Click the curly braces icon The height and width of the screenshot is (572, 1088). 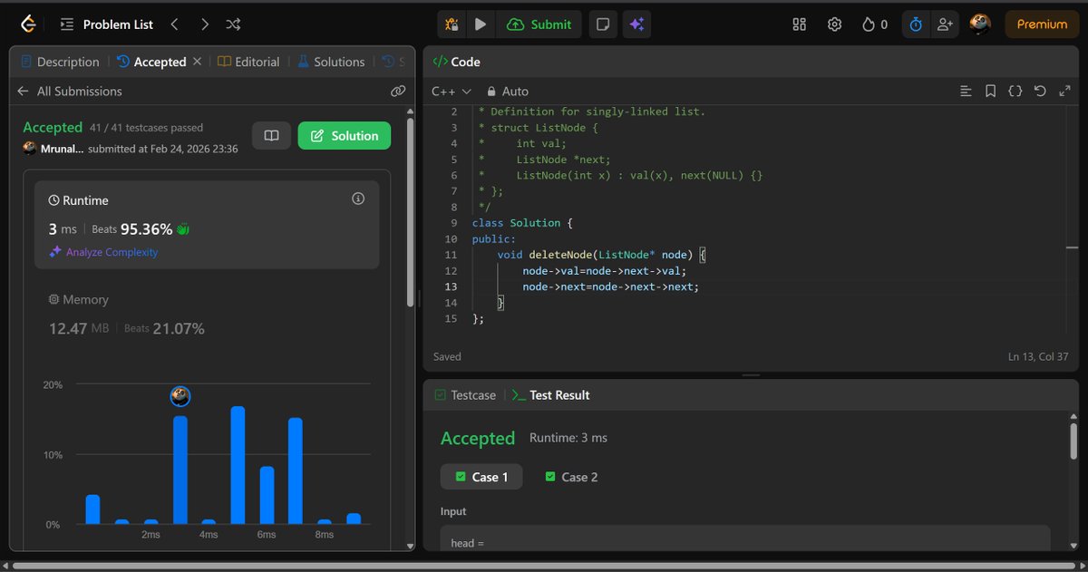(1015, 91)
